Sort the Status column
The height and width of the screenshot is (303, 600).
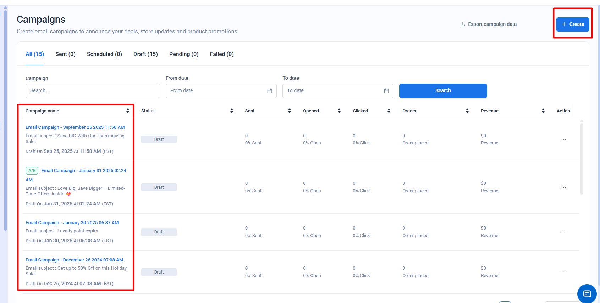pos(232,111)
